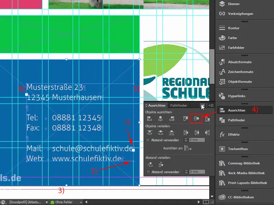Click the horizontal scrollbar right arrow
Viewport: 274px width, 205px height.
tap(199, 202)
